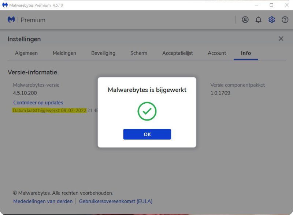Switch to the Beveiliging tab
This screenshot has height=215, width=293.
tap(103, 53)
